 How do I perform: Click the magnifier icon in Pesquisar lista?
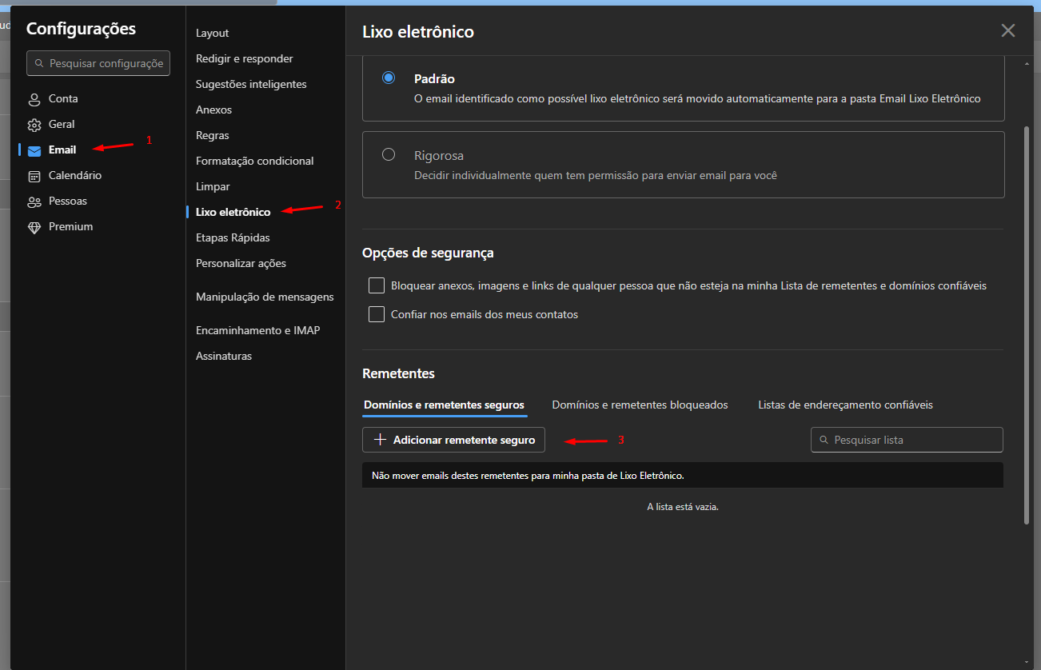(x=824, y=440)
